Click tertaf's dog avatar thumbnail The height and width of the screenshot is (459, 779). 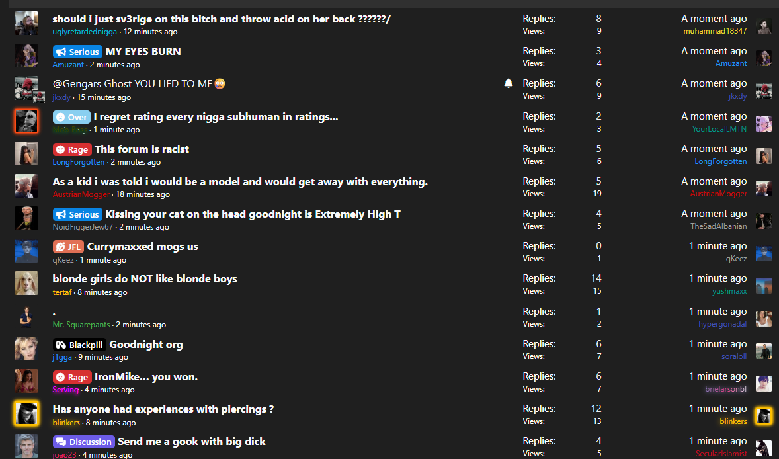pos(26,284)
